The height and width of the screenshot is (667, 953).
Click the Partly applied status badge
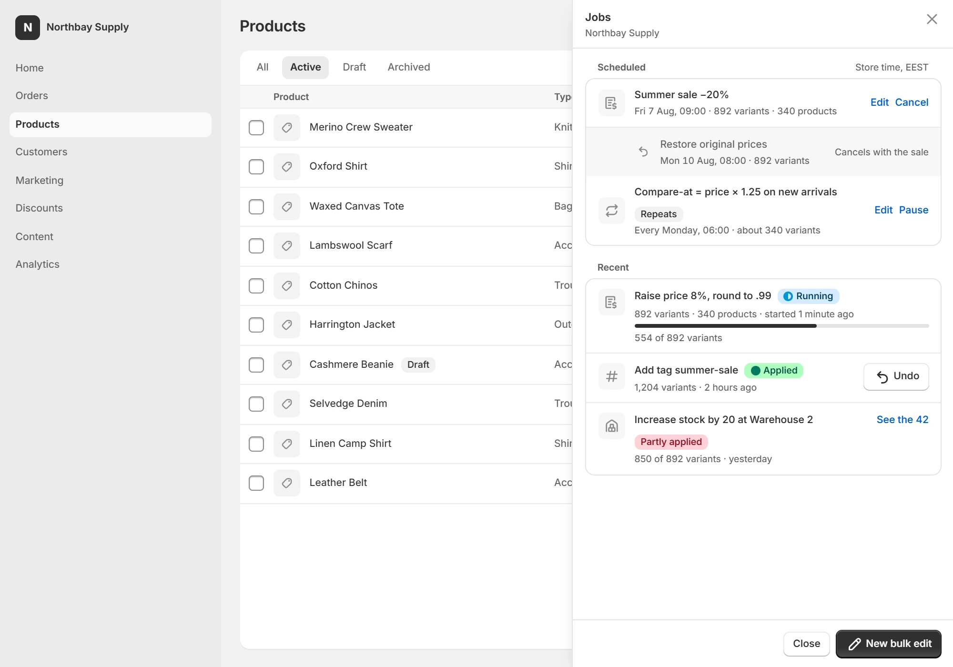pyautogui.click(x=671, y=442)
